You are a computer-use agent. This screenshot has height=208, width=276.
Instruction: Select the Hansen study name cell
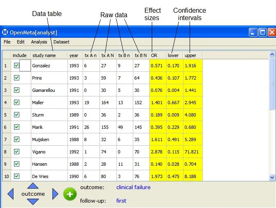tap(49, 164)
